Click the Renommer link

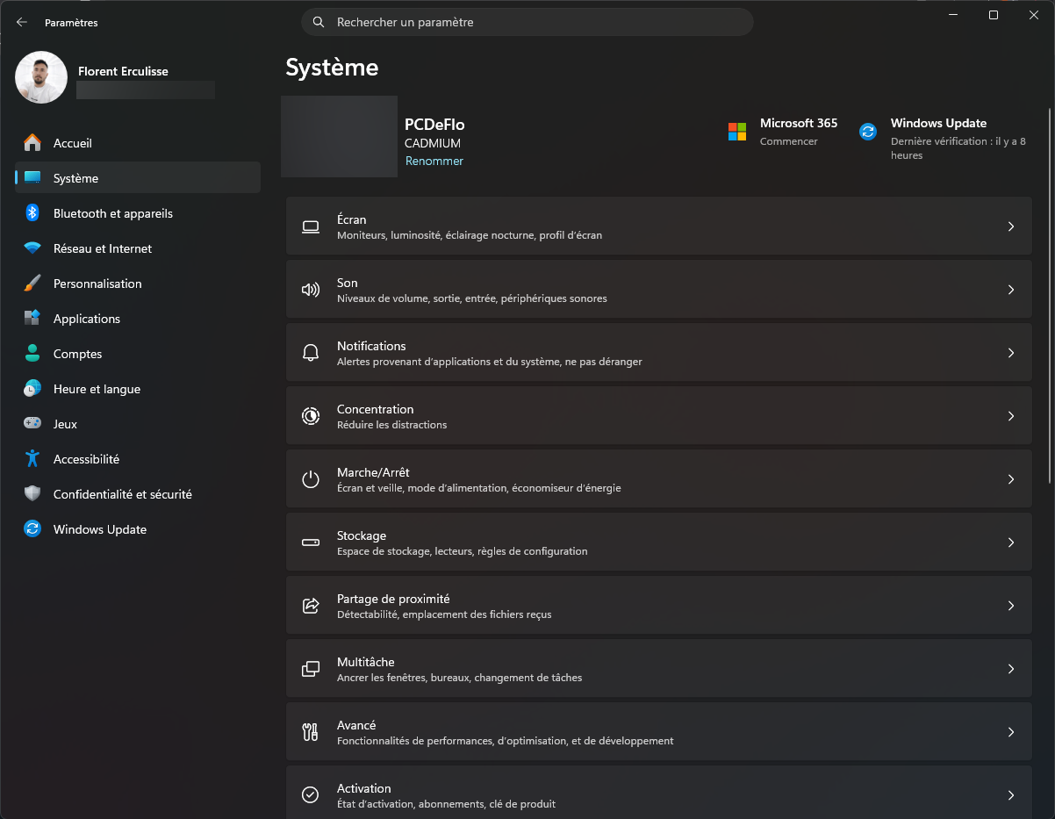(434, 162)
